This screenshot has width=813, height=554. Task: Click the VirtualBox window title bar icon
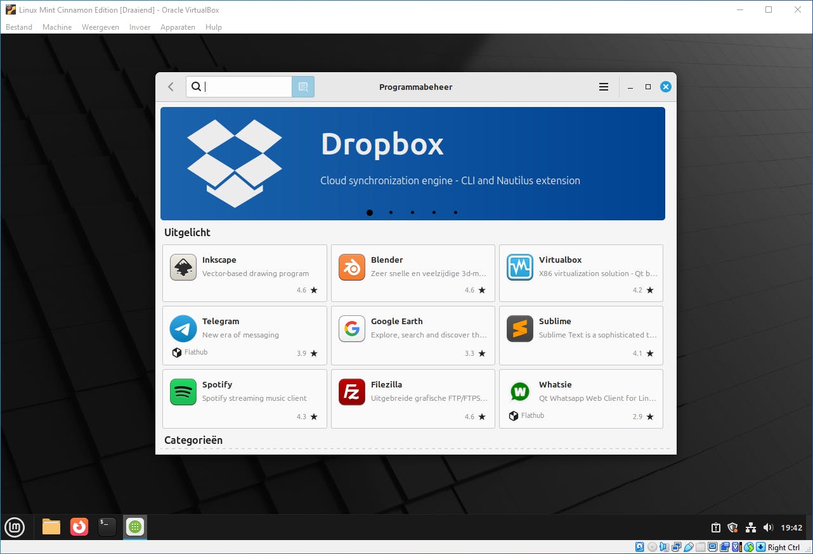10,9
